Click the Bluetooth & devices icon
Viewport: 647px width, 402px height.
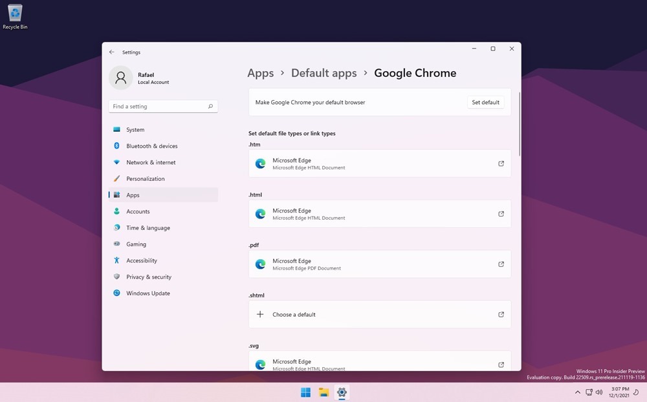point(116,146)
